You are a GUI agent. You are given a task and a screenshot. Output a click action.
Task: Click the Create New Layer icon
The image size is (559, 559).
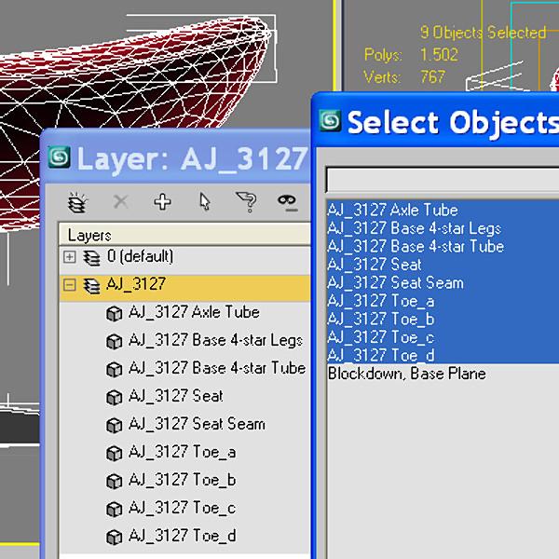tap(77, 202)
